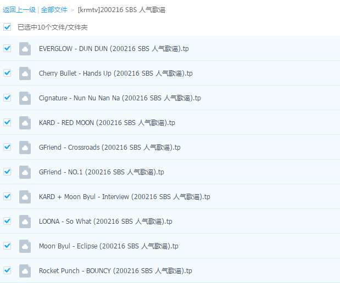Uncheck the Moon Byul - Eclipse checkbox
This screenshot has height=283, width=340.
coord(7,246)
